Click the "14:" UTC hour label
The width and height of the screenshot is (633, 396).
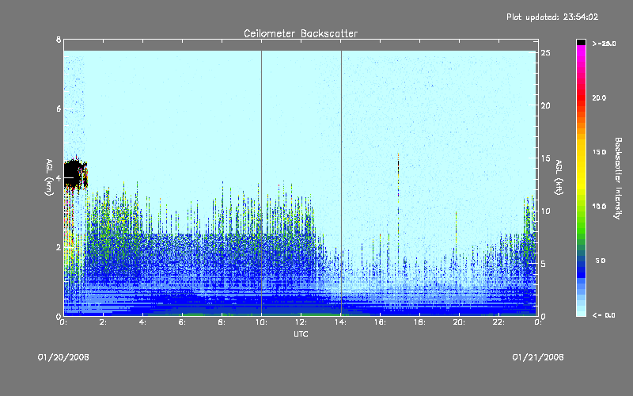tap(340, 322)
